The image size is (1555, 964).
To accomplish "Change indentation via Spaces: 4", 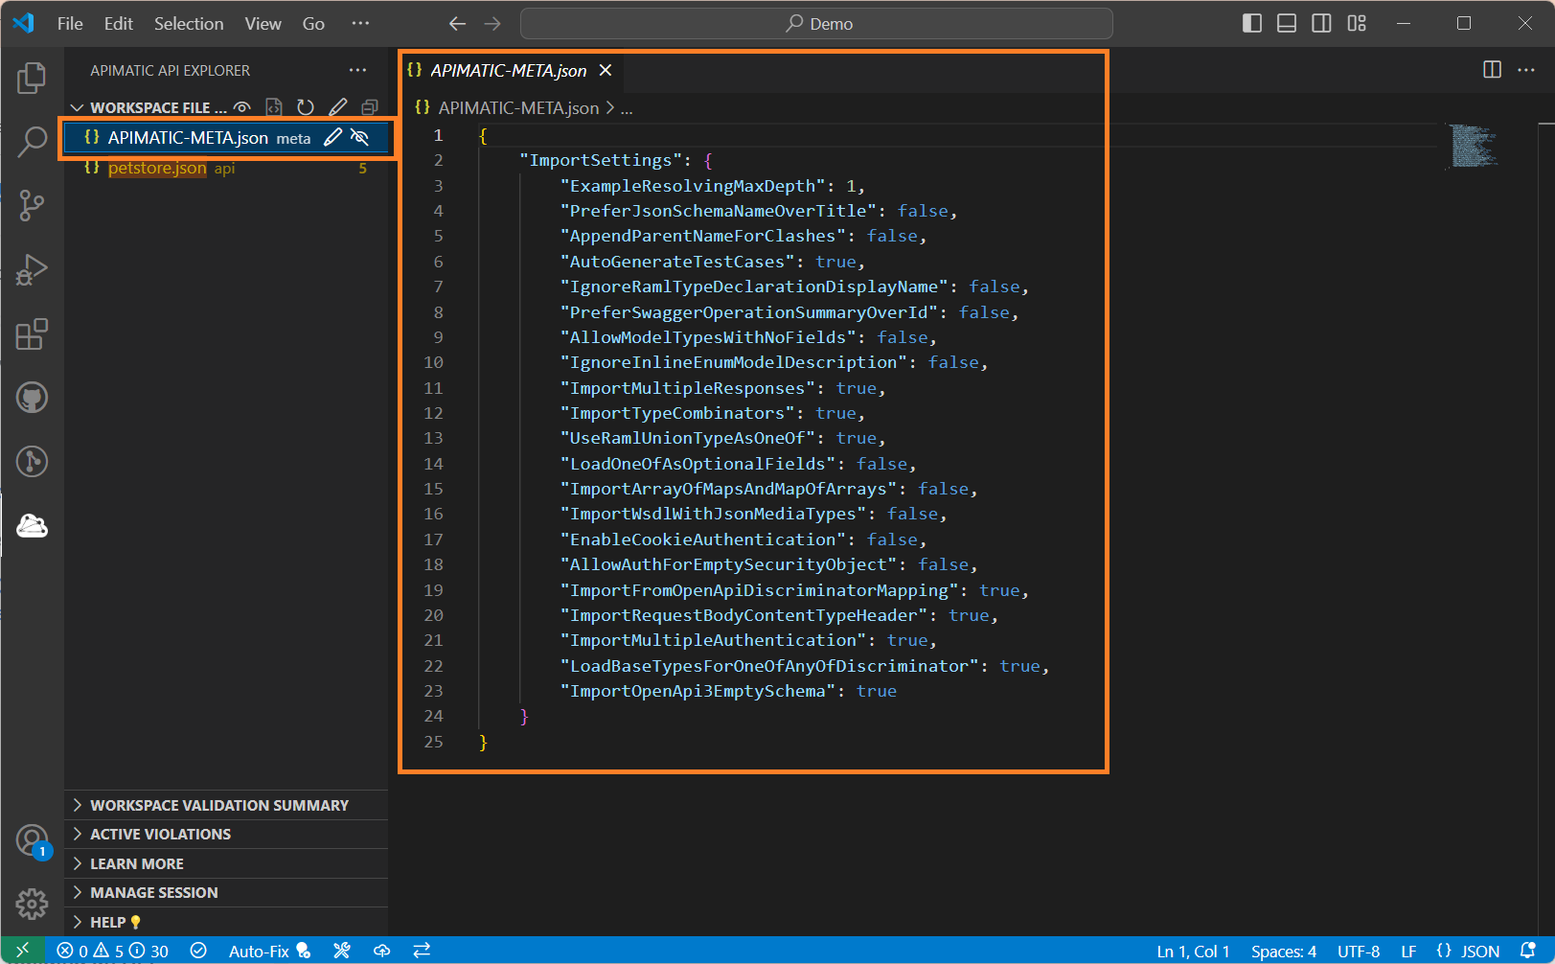I will click(1284, 951).
